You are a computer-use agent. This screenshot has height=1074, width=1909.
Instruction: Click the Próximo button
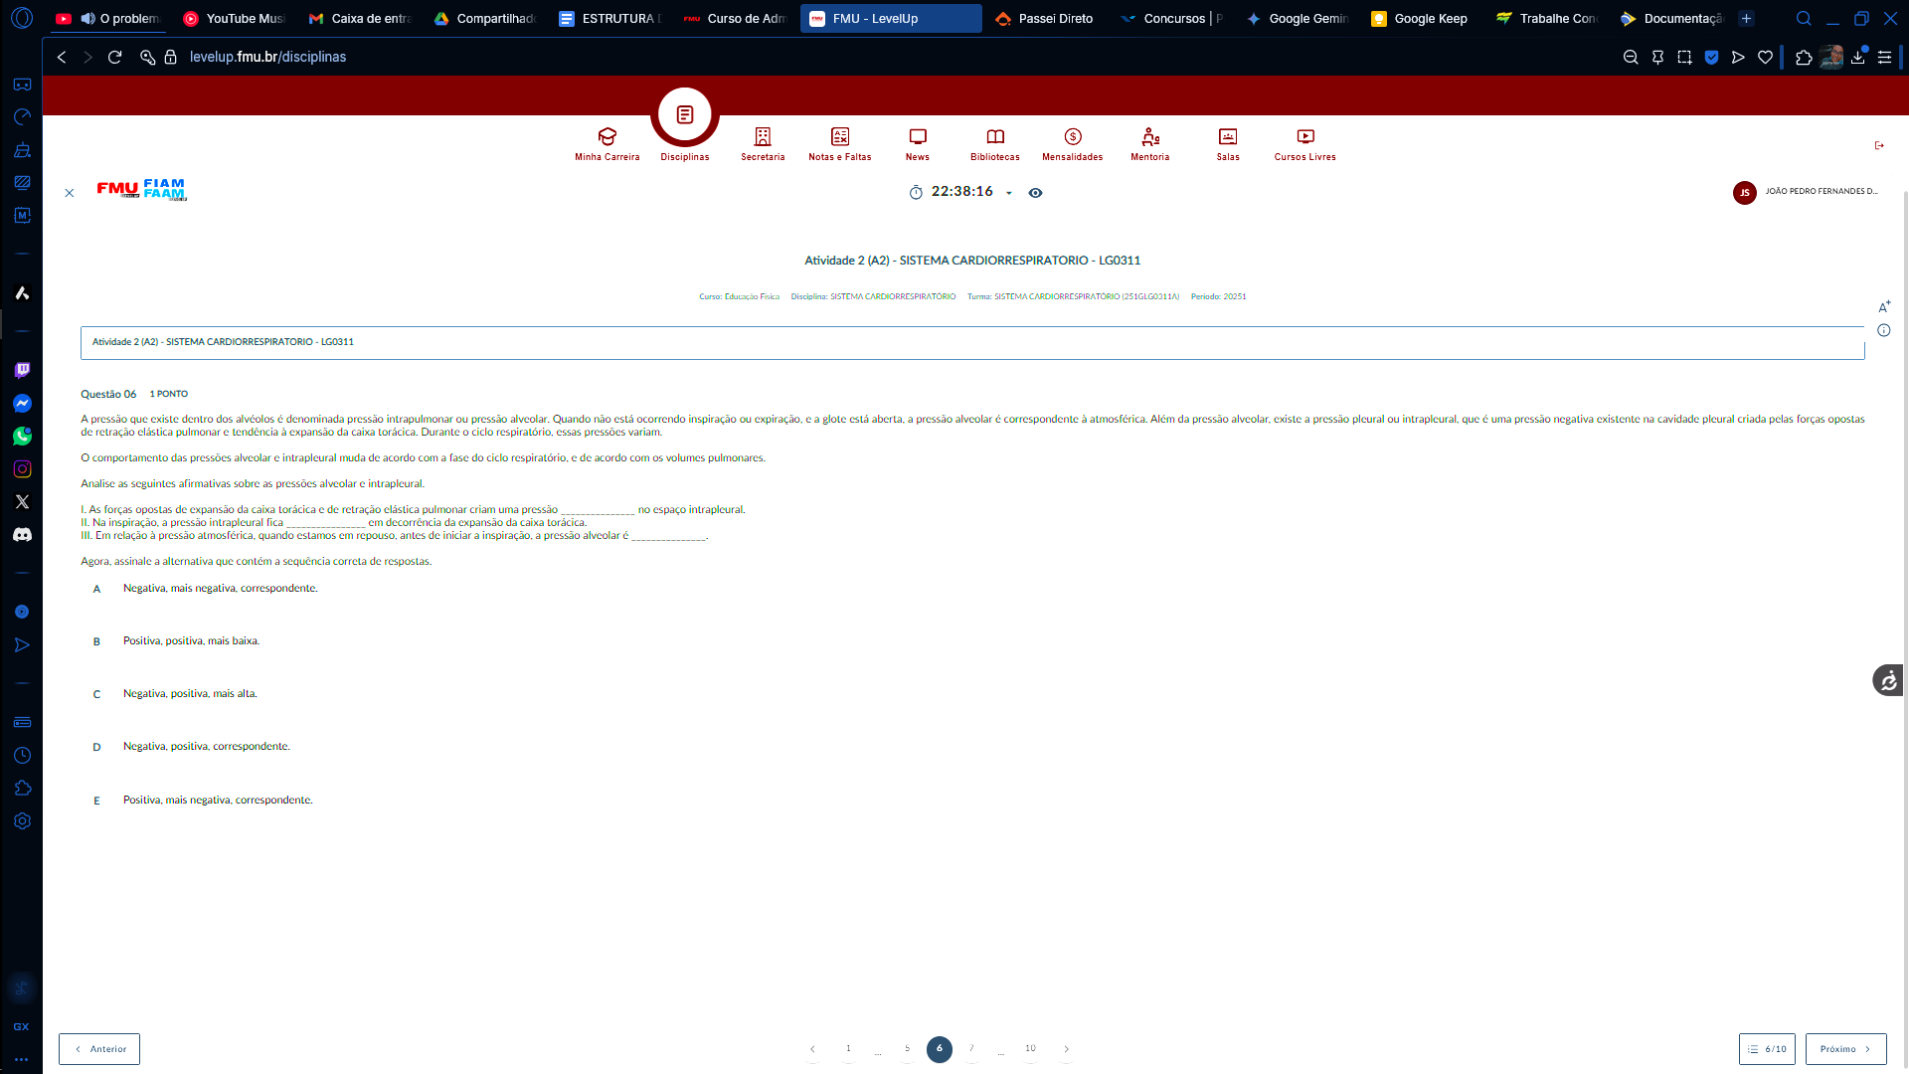click(x=1845, y=1049)
